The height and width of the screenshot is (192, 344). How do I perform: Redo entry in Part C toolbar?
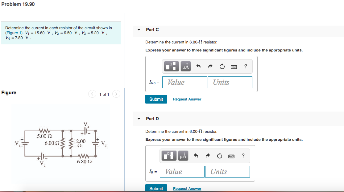coord(210,66)
